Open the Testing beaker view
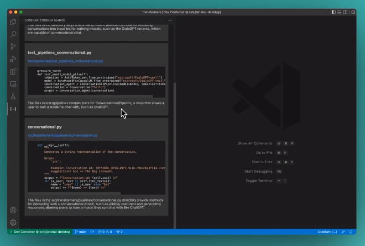This screenshot has width=365, height=246. tap(13, 96)
